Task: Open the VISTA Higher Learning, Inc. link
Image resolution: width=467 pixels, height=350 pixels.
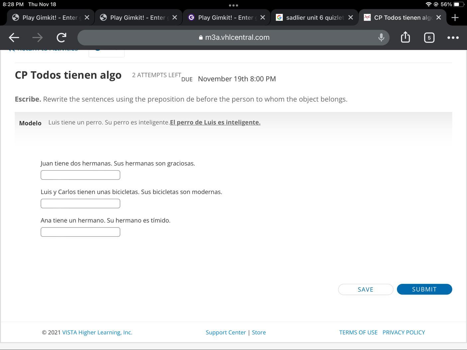Action: (x=97, y=332)
